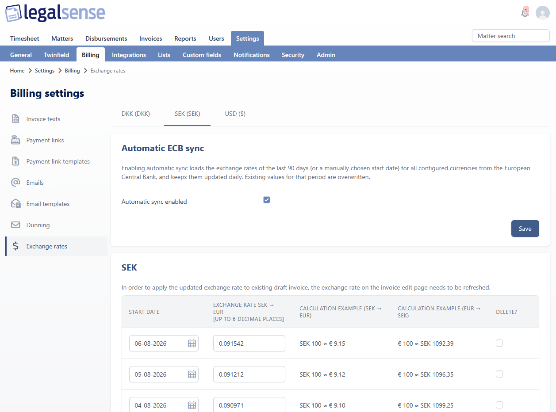The image size is (556, 412).
Task: Open the Timesheet menu
Action: coord(25,38)
